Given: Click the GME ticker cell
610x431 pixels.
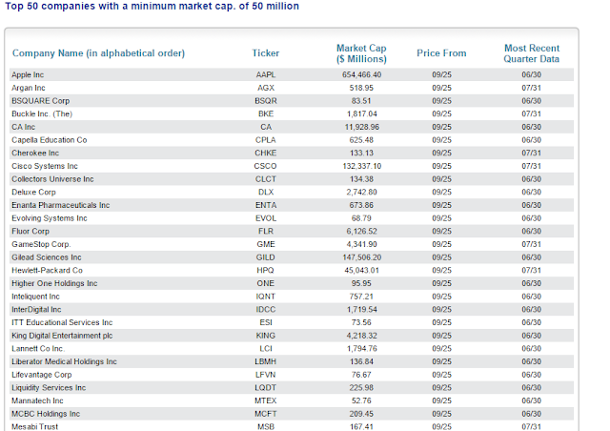Looking at the screenshot, I should coord(266,244).
